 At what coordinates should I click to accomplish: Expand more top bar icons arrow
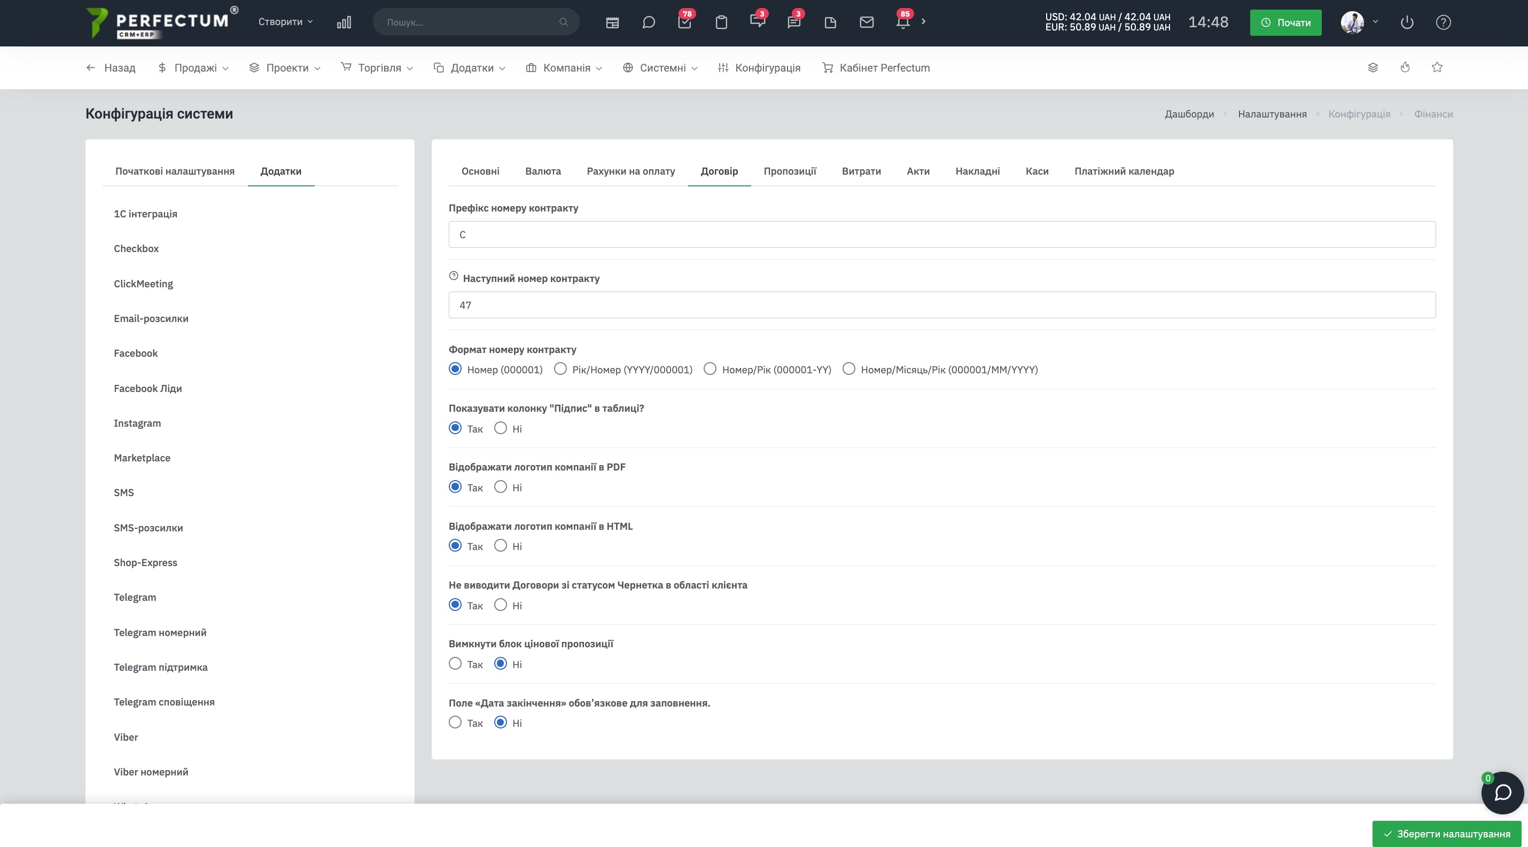tap(924, 21)
